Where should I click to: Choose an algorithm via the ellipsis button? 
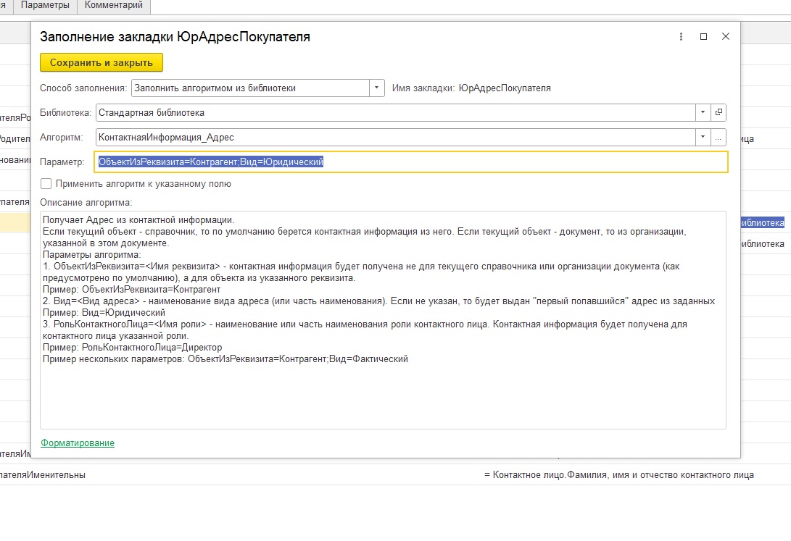(718, 137)
